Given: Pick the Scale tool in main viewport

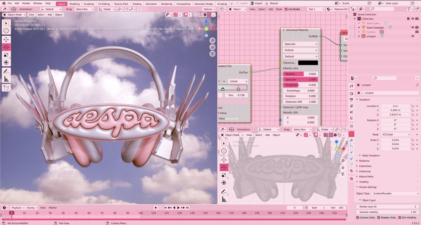Looking at the screenshot, I should pyautogui.click(x=6, y=55).
